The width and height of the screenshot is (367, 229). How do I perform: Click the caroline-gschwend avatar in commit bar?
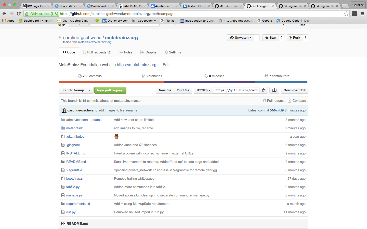coord(64,110)
